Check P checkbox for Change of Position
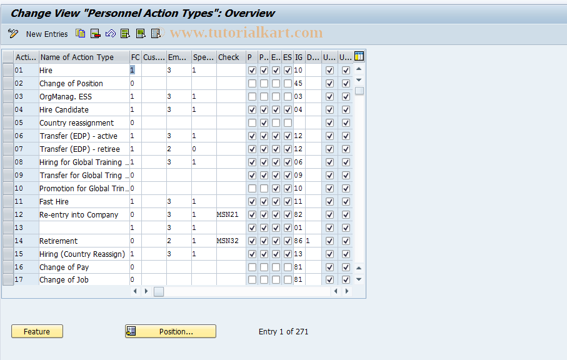Image resolution: width=567 pixels, height=360 pixels. [x=253, y=84]
